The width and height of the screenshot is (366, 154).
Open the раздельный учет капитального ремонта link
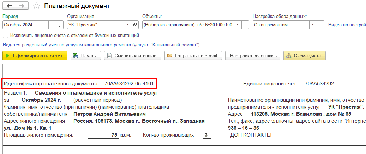tap(101, 45)
